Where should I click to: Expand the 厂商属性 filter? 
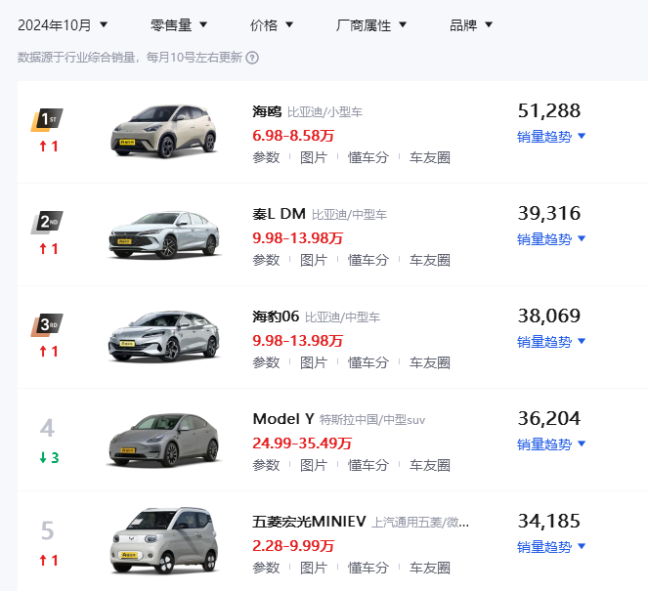point(371,24)
